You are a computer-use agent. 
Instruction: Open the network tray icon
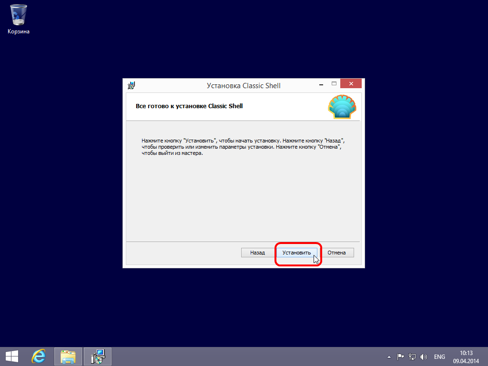pos(412,356)
